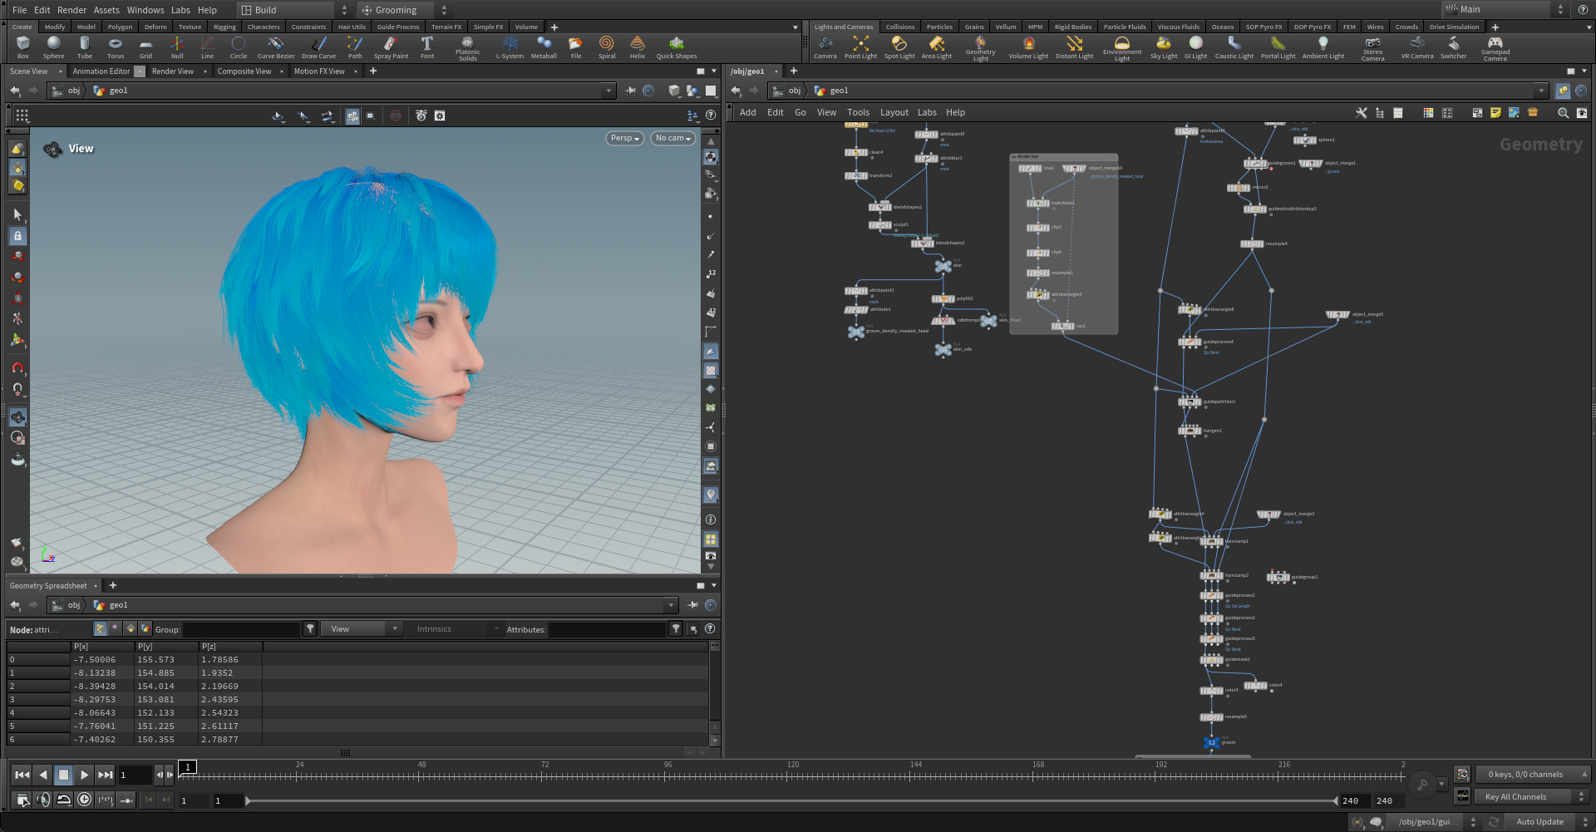Add a Spot Light from the shelf

click(x=899, y=47)
